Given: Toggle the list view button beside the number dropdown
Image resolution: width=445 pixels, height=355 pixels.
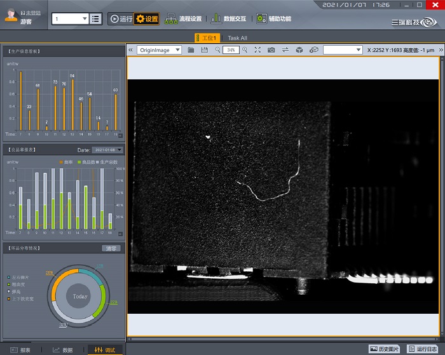Looking at the screenshot, I should click(96, 18).
